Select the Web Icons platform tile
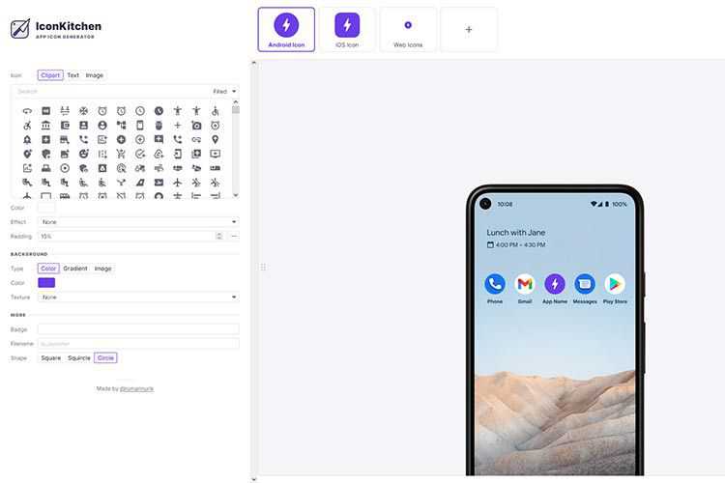725x483 pixels. 408,29
